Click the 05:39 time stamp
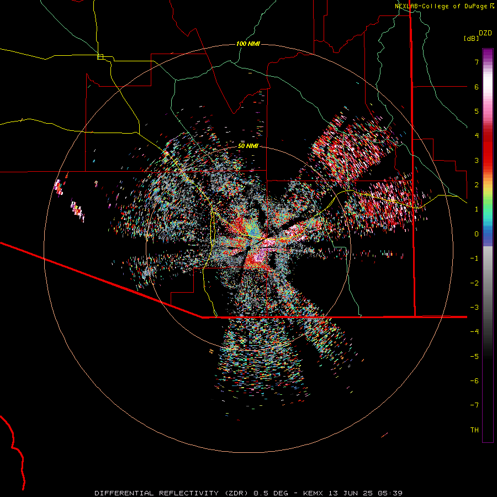The height and width of the screenshot is (497, 497). click(x=390, y=493)
